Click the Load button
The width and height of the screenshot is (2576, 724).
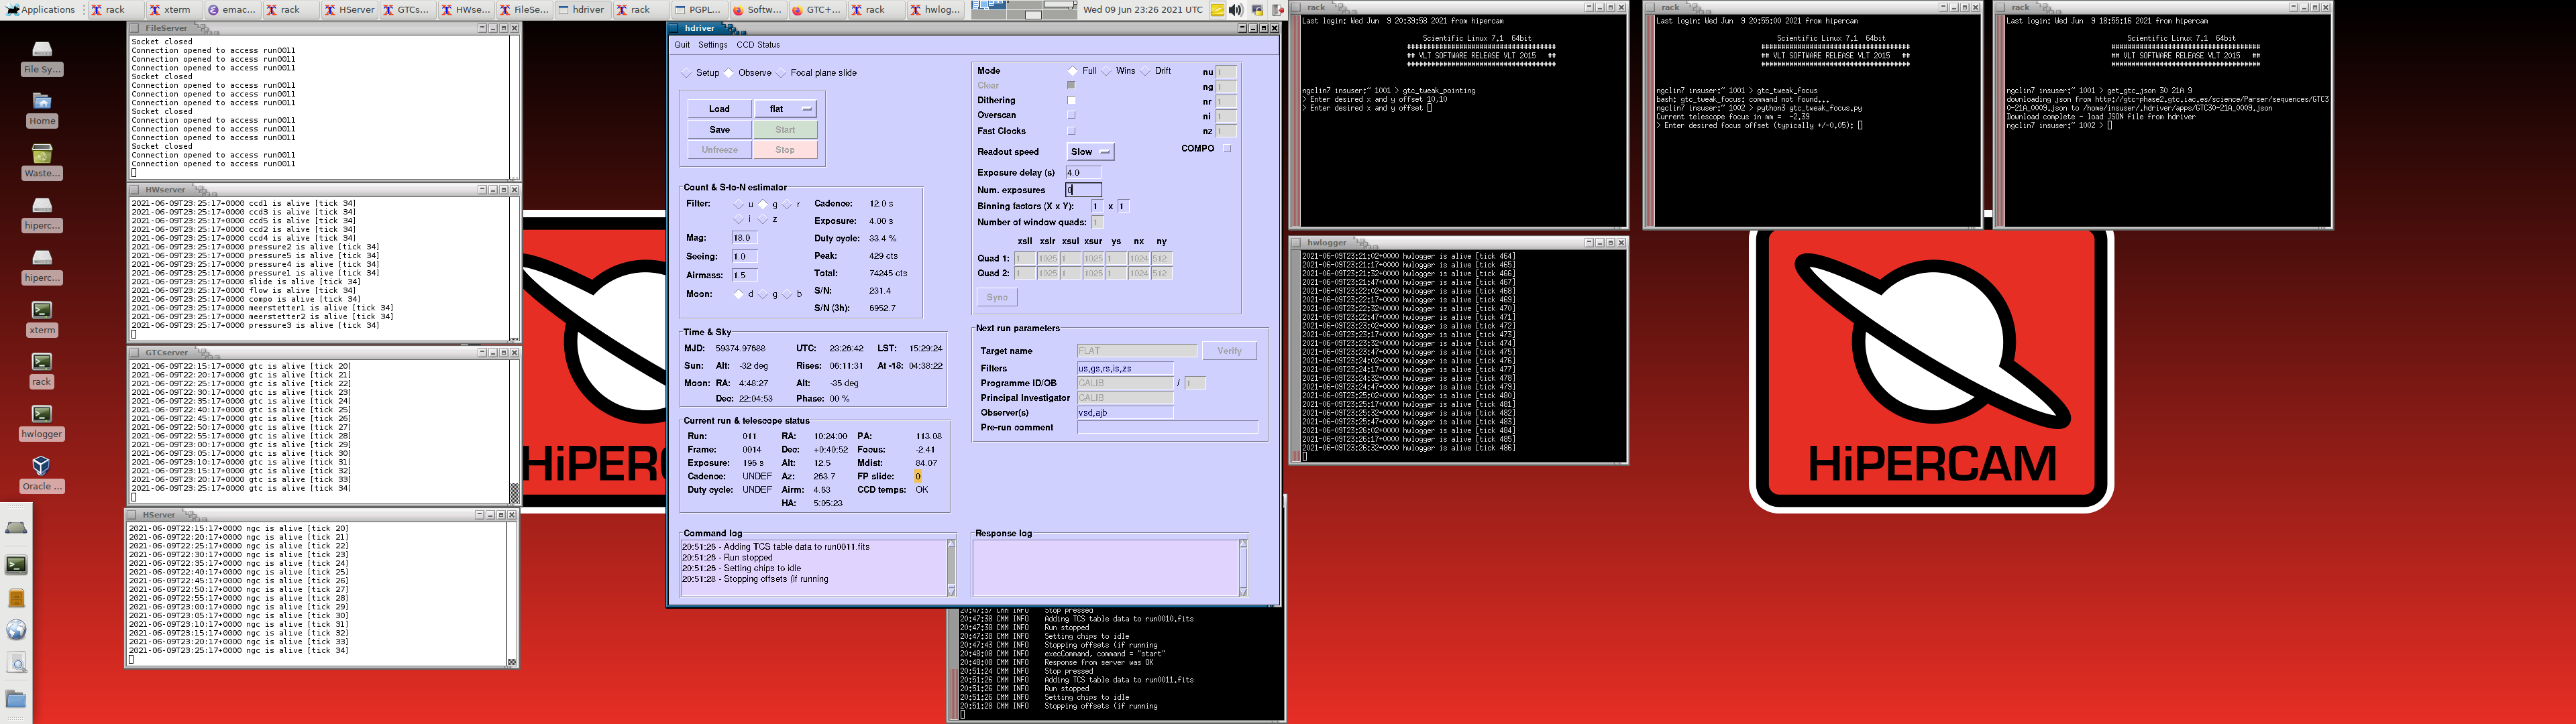point(719,109)
